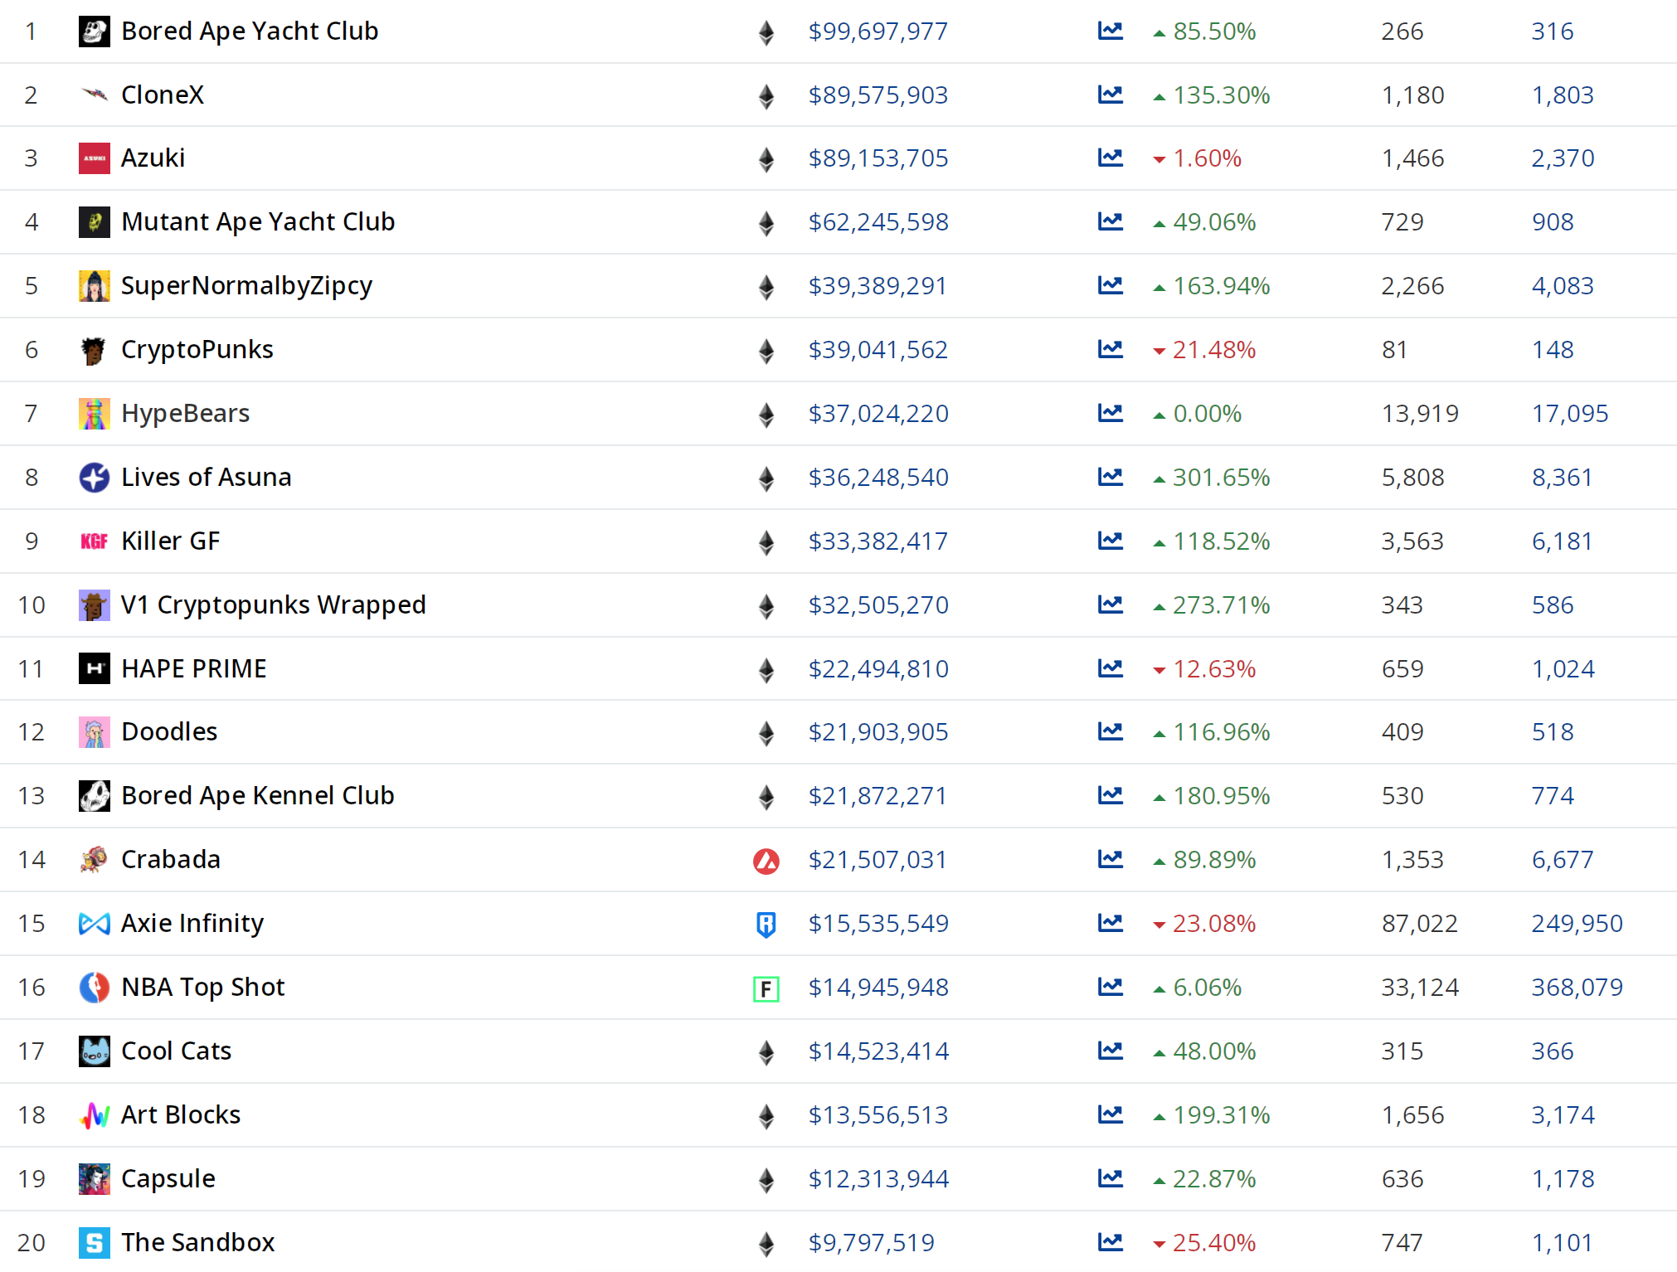Screen dimensions: 1677x1272
Task: Click the HAPE PRIME black logo icon
Action: (94, 668)
